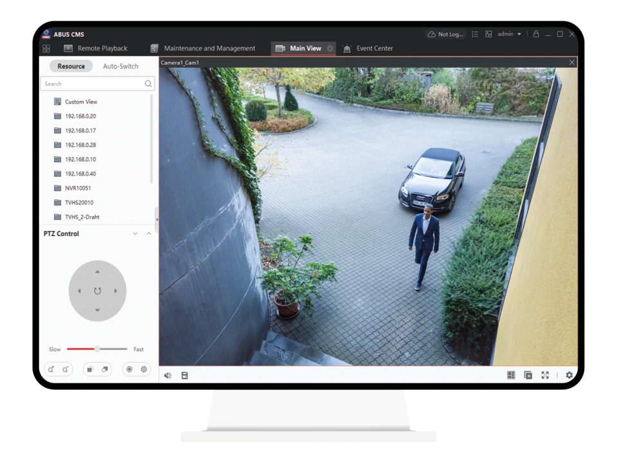Screen dimensions: 617x463
Task: Toggle audio with the speaker icon
Action: point(168,376)
